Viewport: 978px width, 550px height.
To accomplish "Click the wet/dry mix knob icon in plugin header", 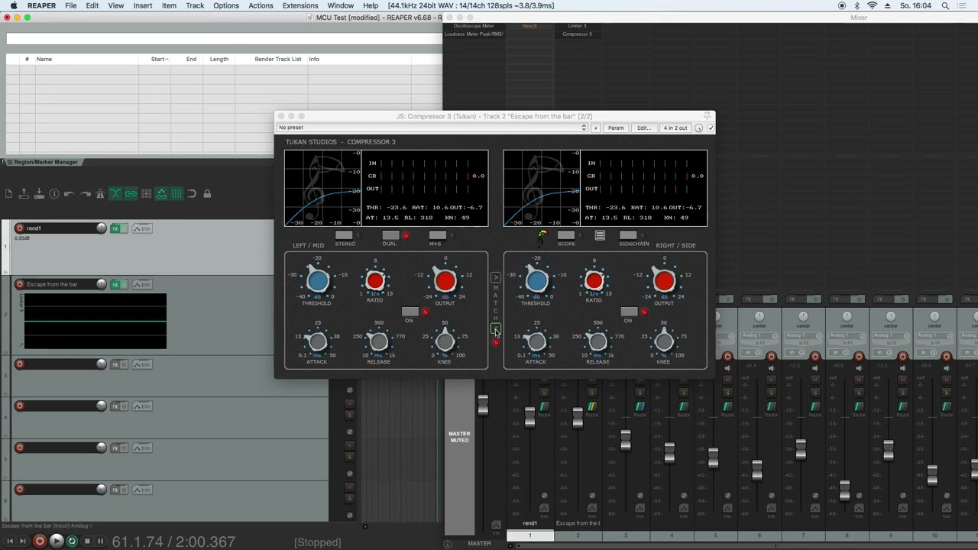I will [698, 128].
